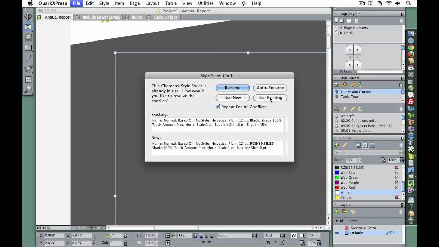Open Shade 75% dropdown in Colors panel
This screenshot has height=247, width=439.
point(359,160)
